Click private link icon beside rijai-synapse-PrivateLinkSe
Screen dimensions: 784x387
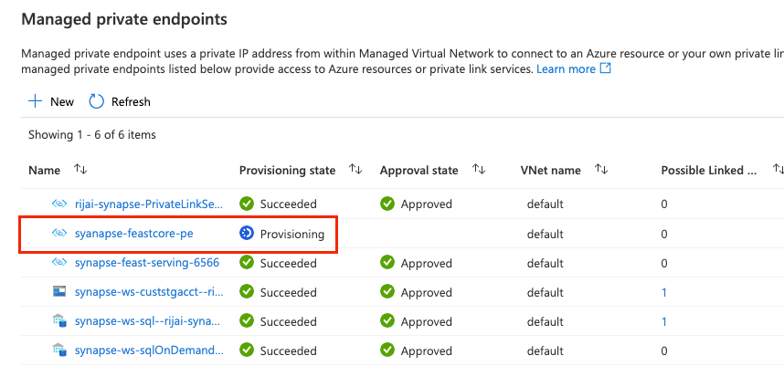pyautogui.click(x=59, y=204)
